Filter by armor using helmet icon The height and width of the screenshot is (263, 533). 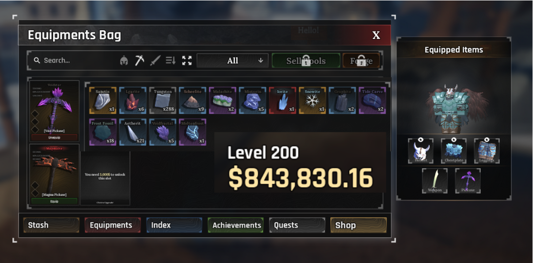[124, 61]
